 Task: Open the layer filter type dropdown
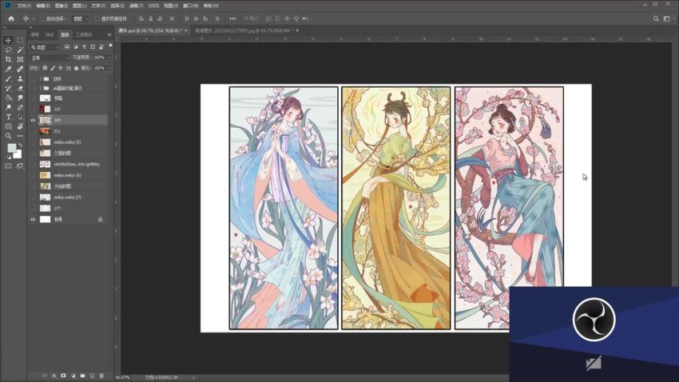(x=44, y=47)
